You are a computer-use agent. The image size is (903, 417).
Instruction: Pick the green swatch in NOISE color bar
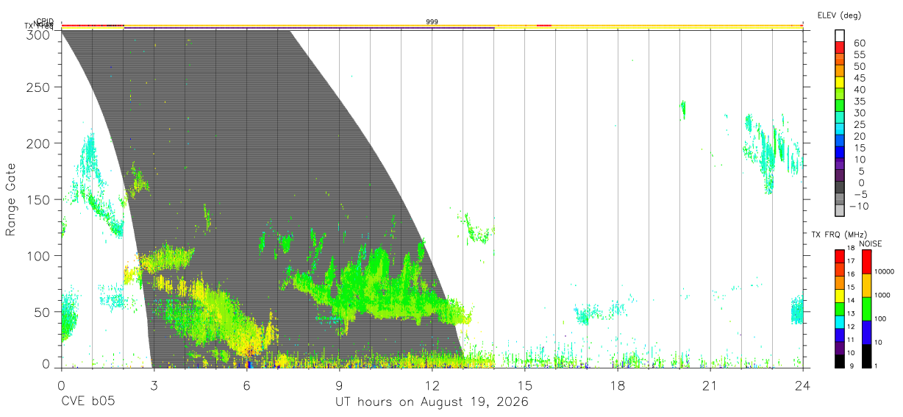(866, 309)
